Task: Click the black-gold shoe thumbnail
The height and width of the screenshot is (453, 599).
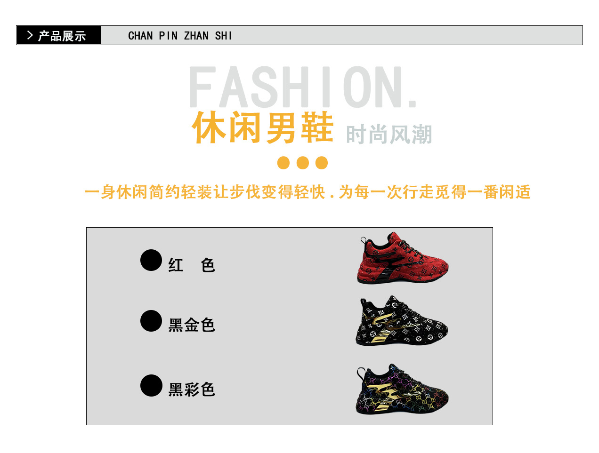Action: (402, 322)
